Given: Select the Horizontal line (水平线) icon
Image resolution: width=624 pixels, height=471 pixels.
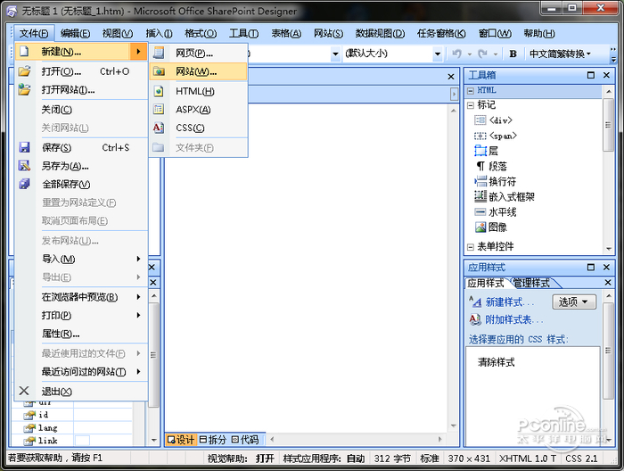Looking at the screenshot, I should (x=480, y=211).
